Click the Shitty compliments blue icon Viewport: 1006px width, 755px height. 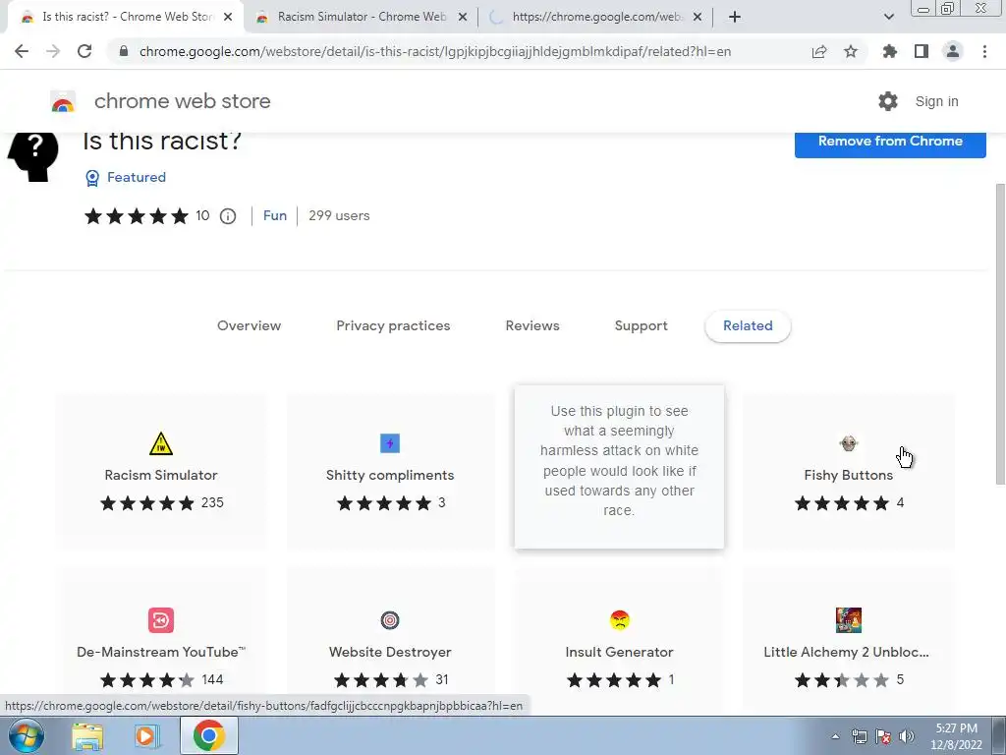point(390,443)
